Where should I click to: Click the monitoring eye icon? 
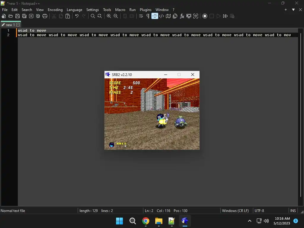[196, 16]
